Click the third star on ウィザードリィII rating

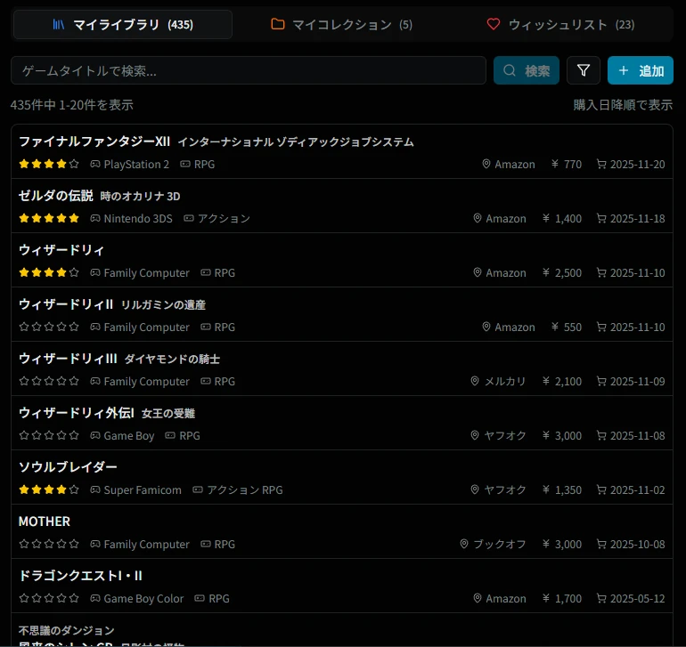(49, 328)
